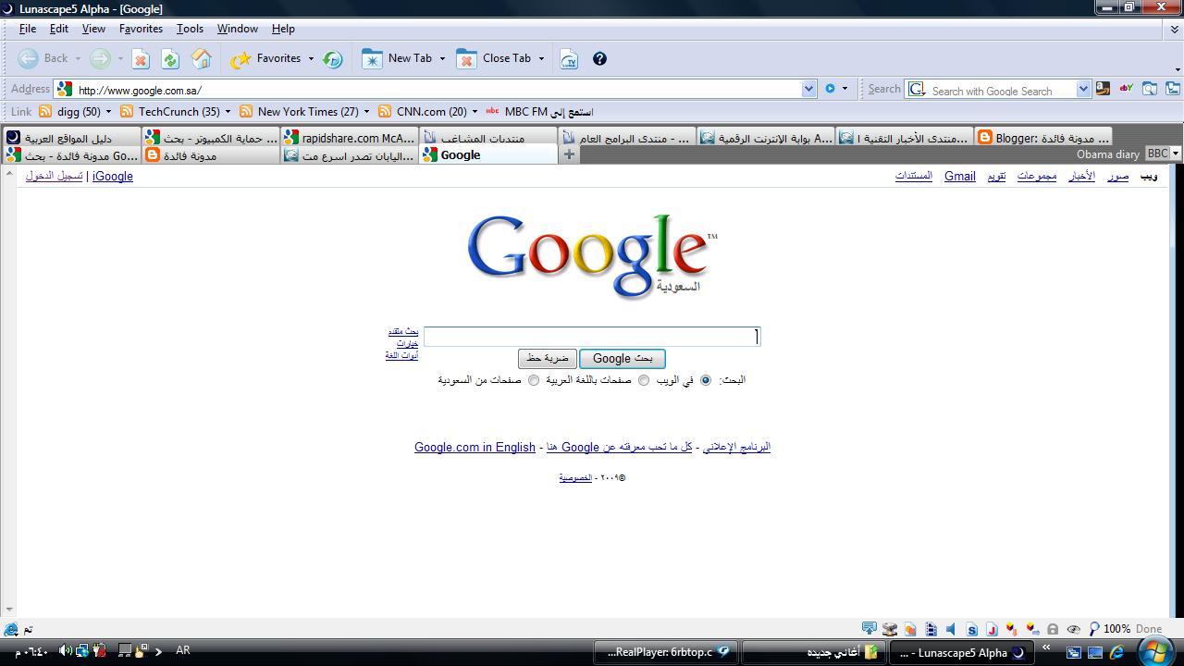The width and height of the screenshot is (1184, 666).
Task: Expand the Close Tab dropdown arrow
Action: click(541, 59)
